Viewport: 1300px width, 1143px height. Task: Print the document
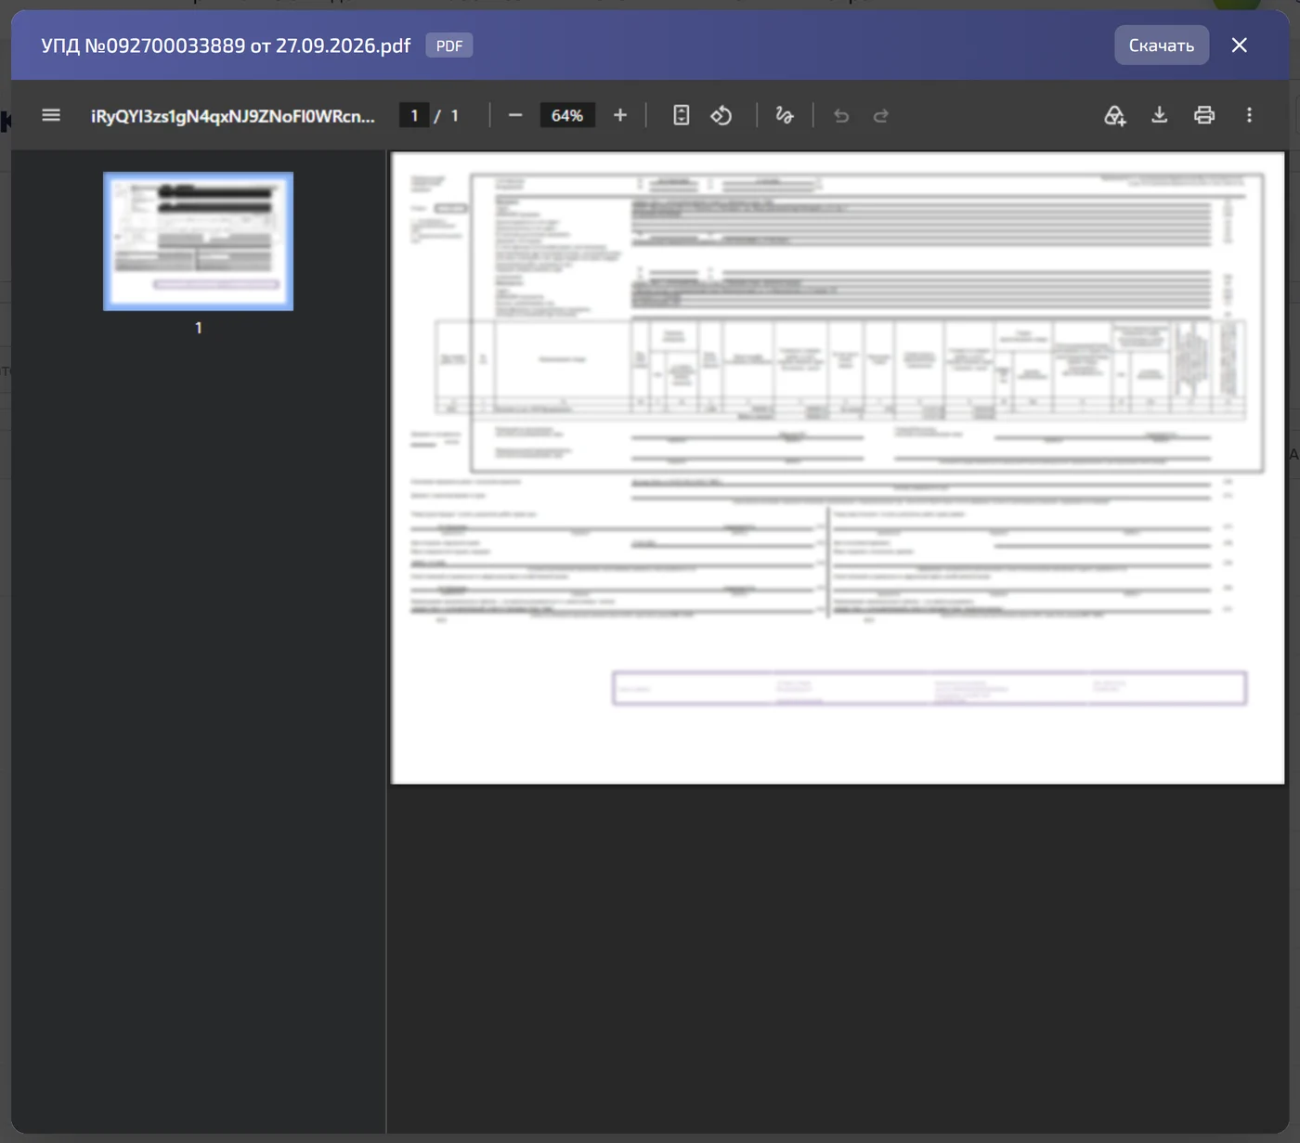1204,115
